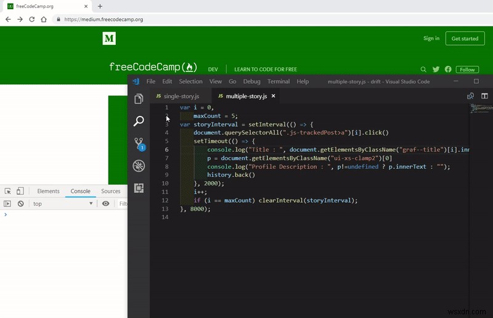Open the Search icon in VS Code sidebar
This screenshot has width=493, height=318.
click(139, 121)
